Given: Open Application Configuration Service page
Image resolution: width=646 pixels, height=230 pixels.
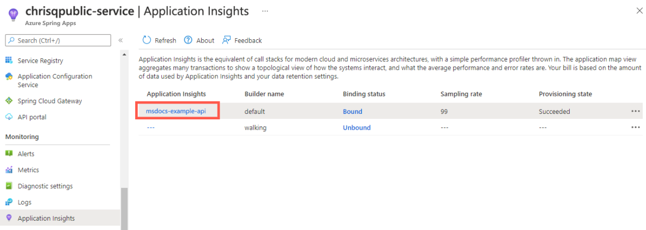Looking at the screenshot, I should click(55, 81).
